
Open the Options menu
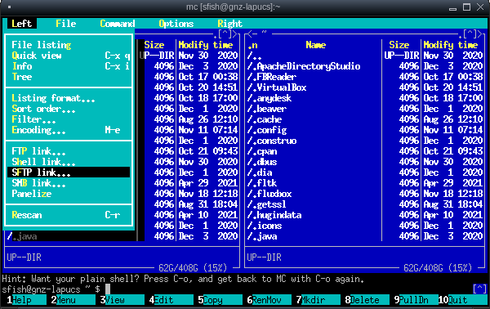coord(176,24)
